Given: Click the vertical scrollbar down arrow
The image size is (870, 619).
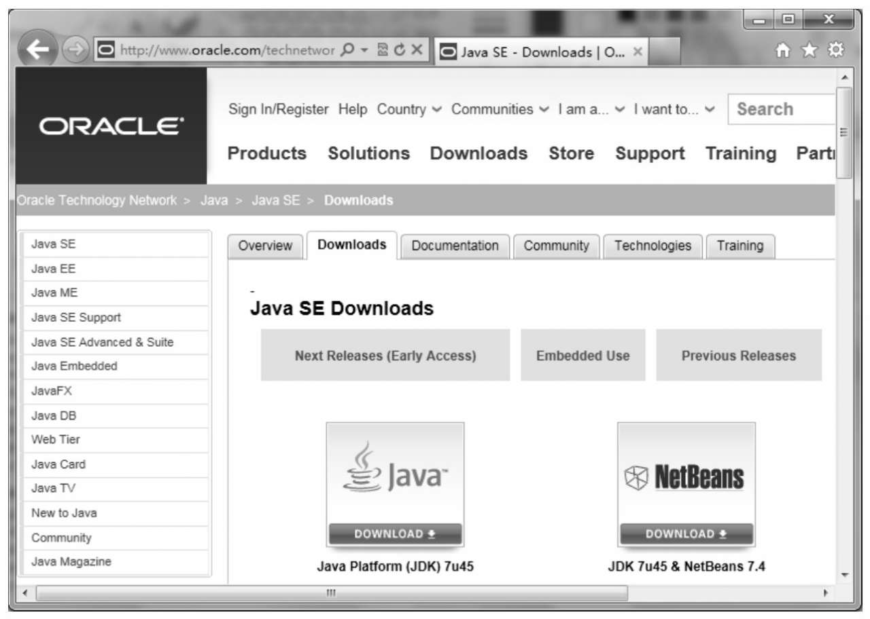Looking at the screenshot, I should [x=845, y=575].
